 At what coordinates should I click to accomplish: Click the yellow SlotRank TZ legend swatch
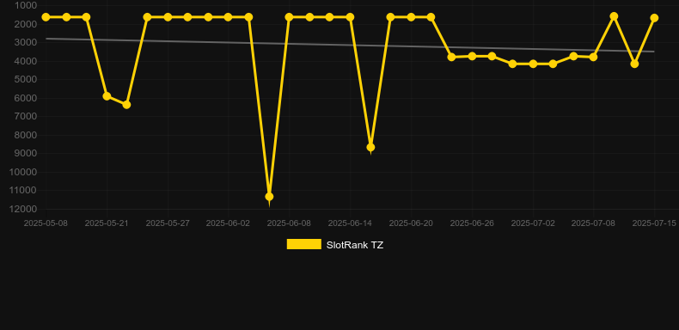(x=304, y=244)
